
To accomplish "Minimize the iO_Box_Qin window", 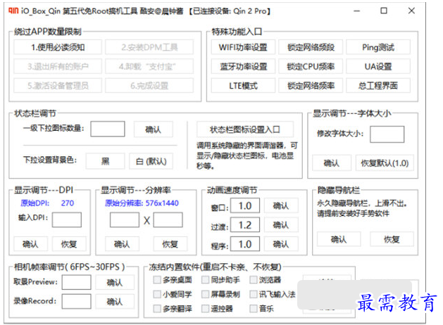I will coord(357,11).
